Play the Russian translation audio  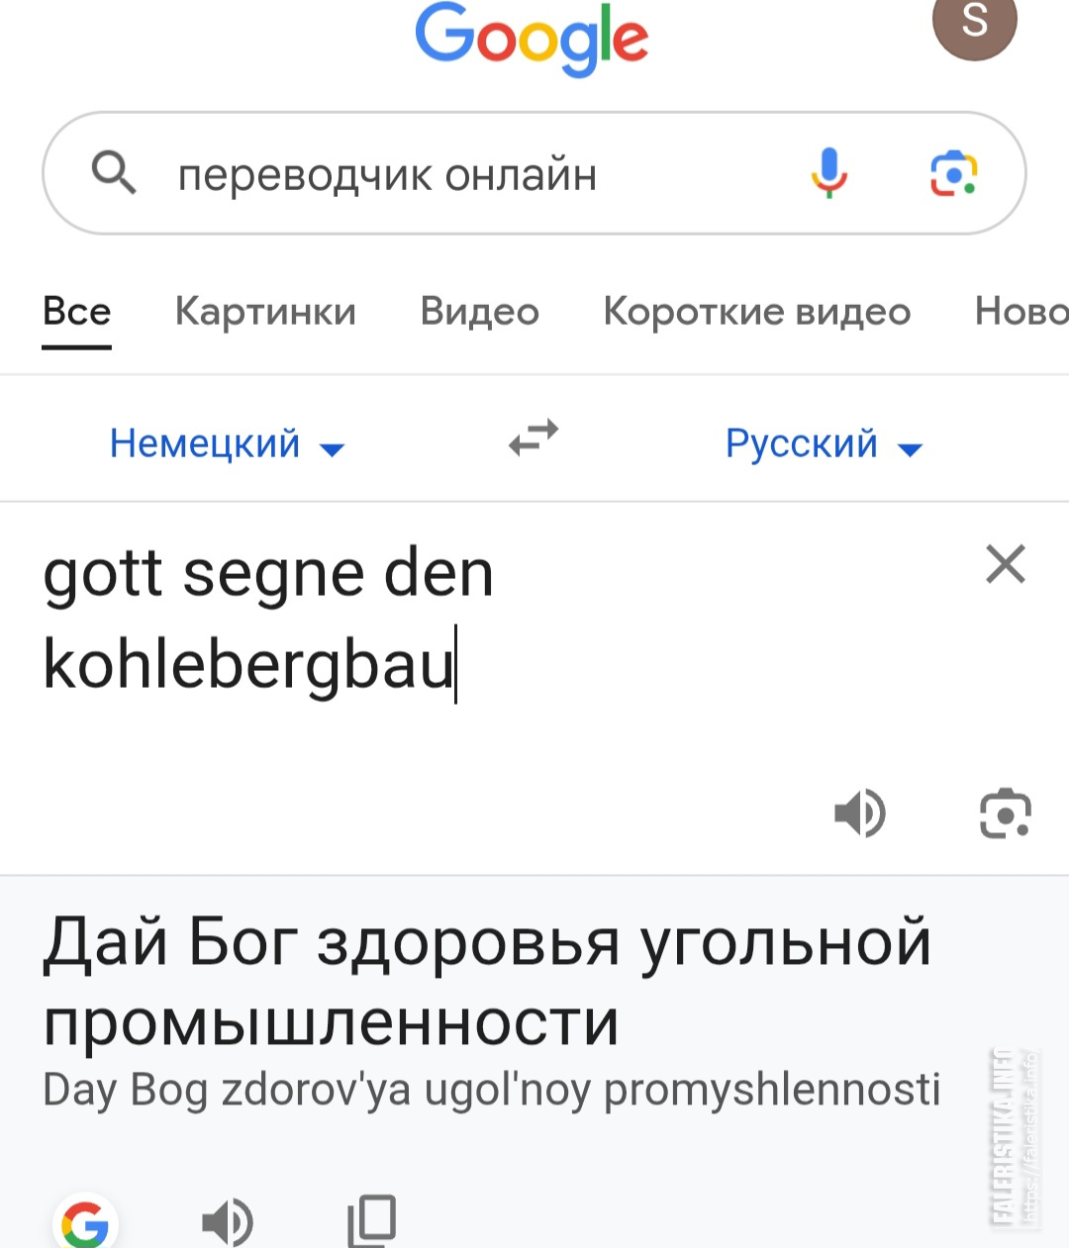click(x=227, y=1221)
